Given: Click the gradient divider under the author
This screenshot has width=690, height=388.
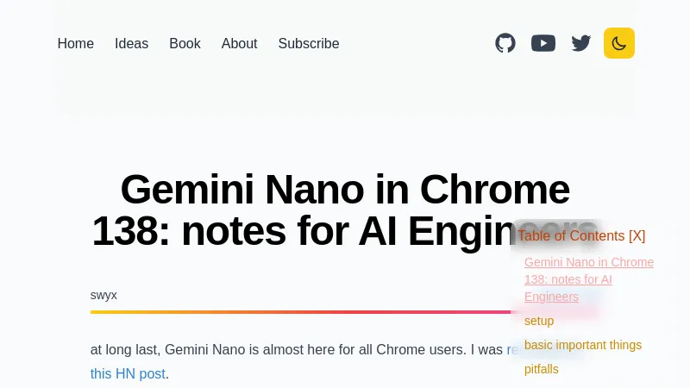Looking at the screenshot, I should 293,312.
